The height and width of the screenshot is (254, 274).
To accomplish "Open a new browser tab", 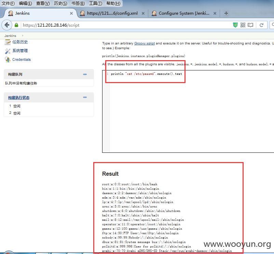I will coord(226,13).
